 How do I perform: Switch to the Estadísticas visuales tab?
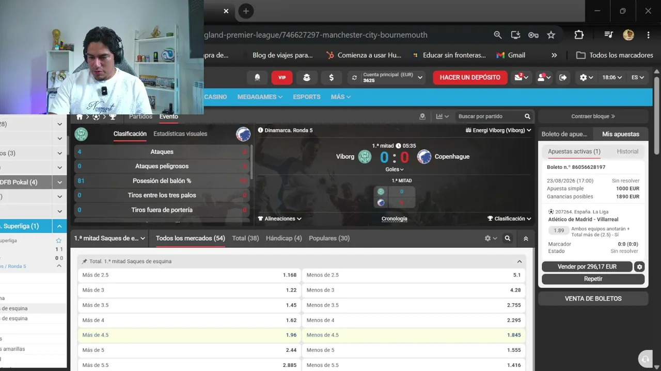pyautogui.click(x=180, y=134)
